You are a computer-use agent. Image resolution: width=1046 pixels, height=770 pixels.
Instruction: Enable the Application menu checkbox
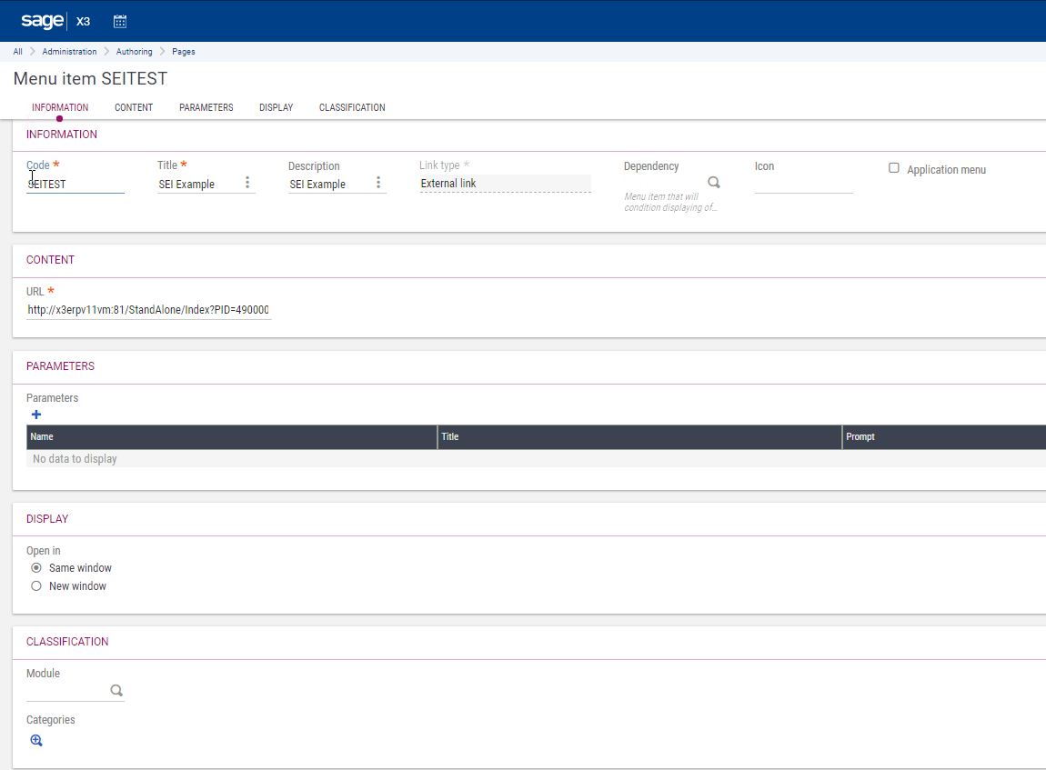click(894, 168)
